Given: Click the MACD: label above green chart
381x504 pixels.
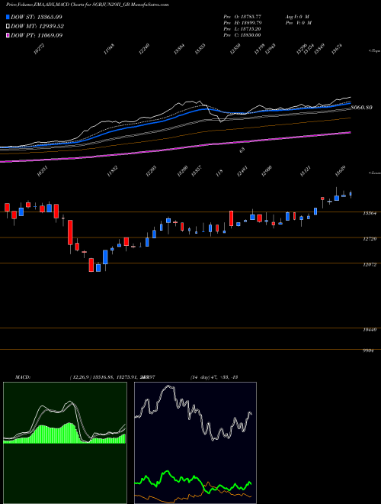Looking at the screenshot, I should coord(22,377).
